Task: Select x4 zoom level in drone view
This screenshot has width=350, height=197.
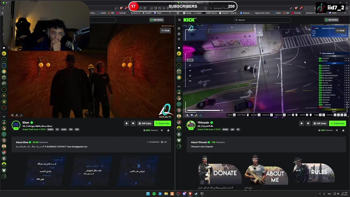Action: click(190, 71)
